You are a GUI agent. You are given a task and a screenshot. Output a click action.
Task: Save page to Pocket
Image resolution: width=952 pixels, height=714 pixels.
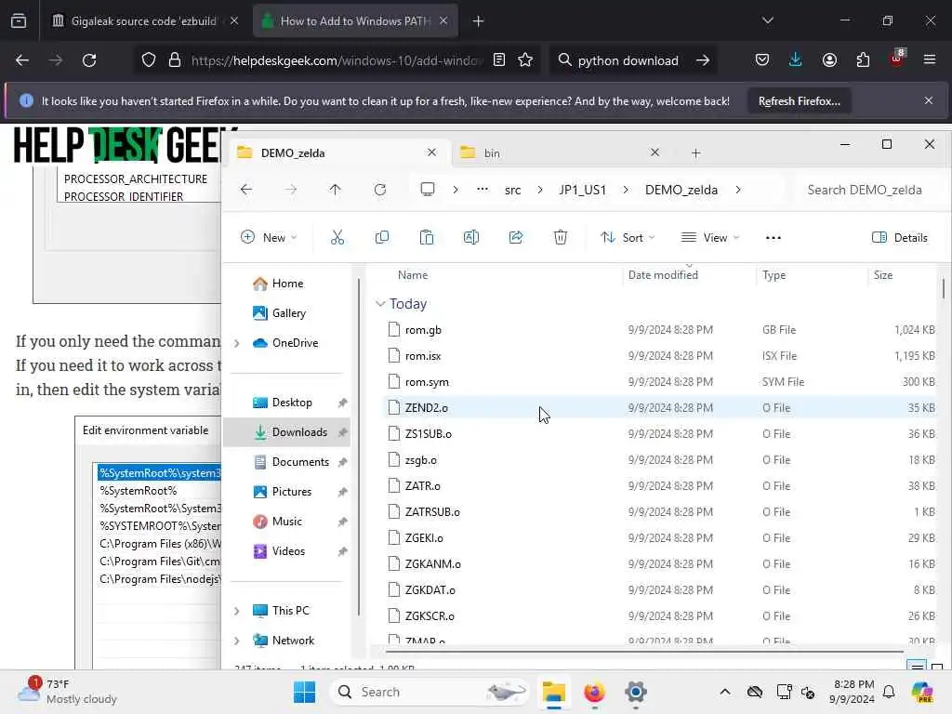point(762,60)
